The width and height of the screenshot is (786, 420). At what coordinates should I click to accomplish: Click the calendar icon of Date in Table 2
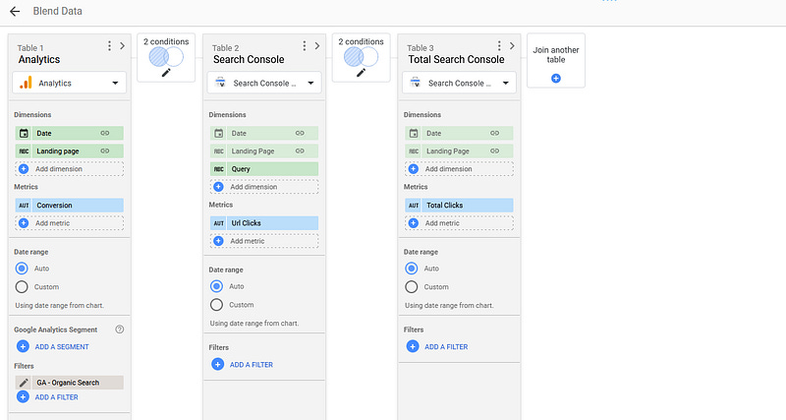[218, 133]
